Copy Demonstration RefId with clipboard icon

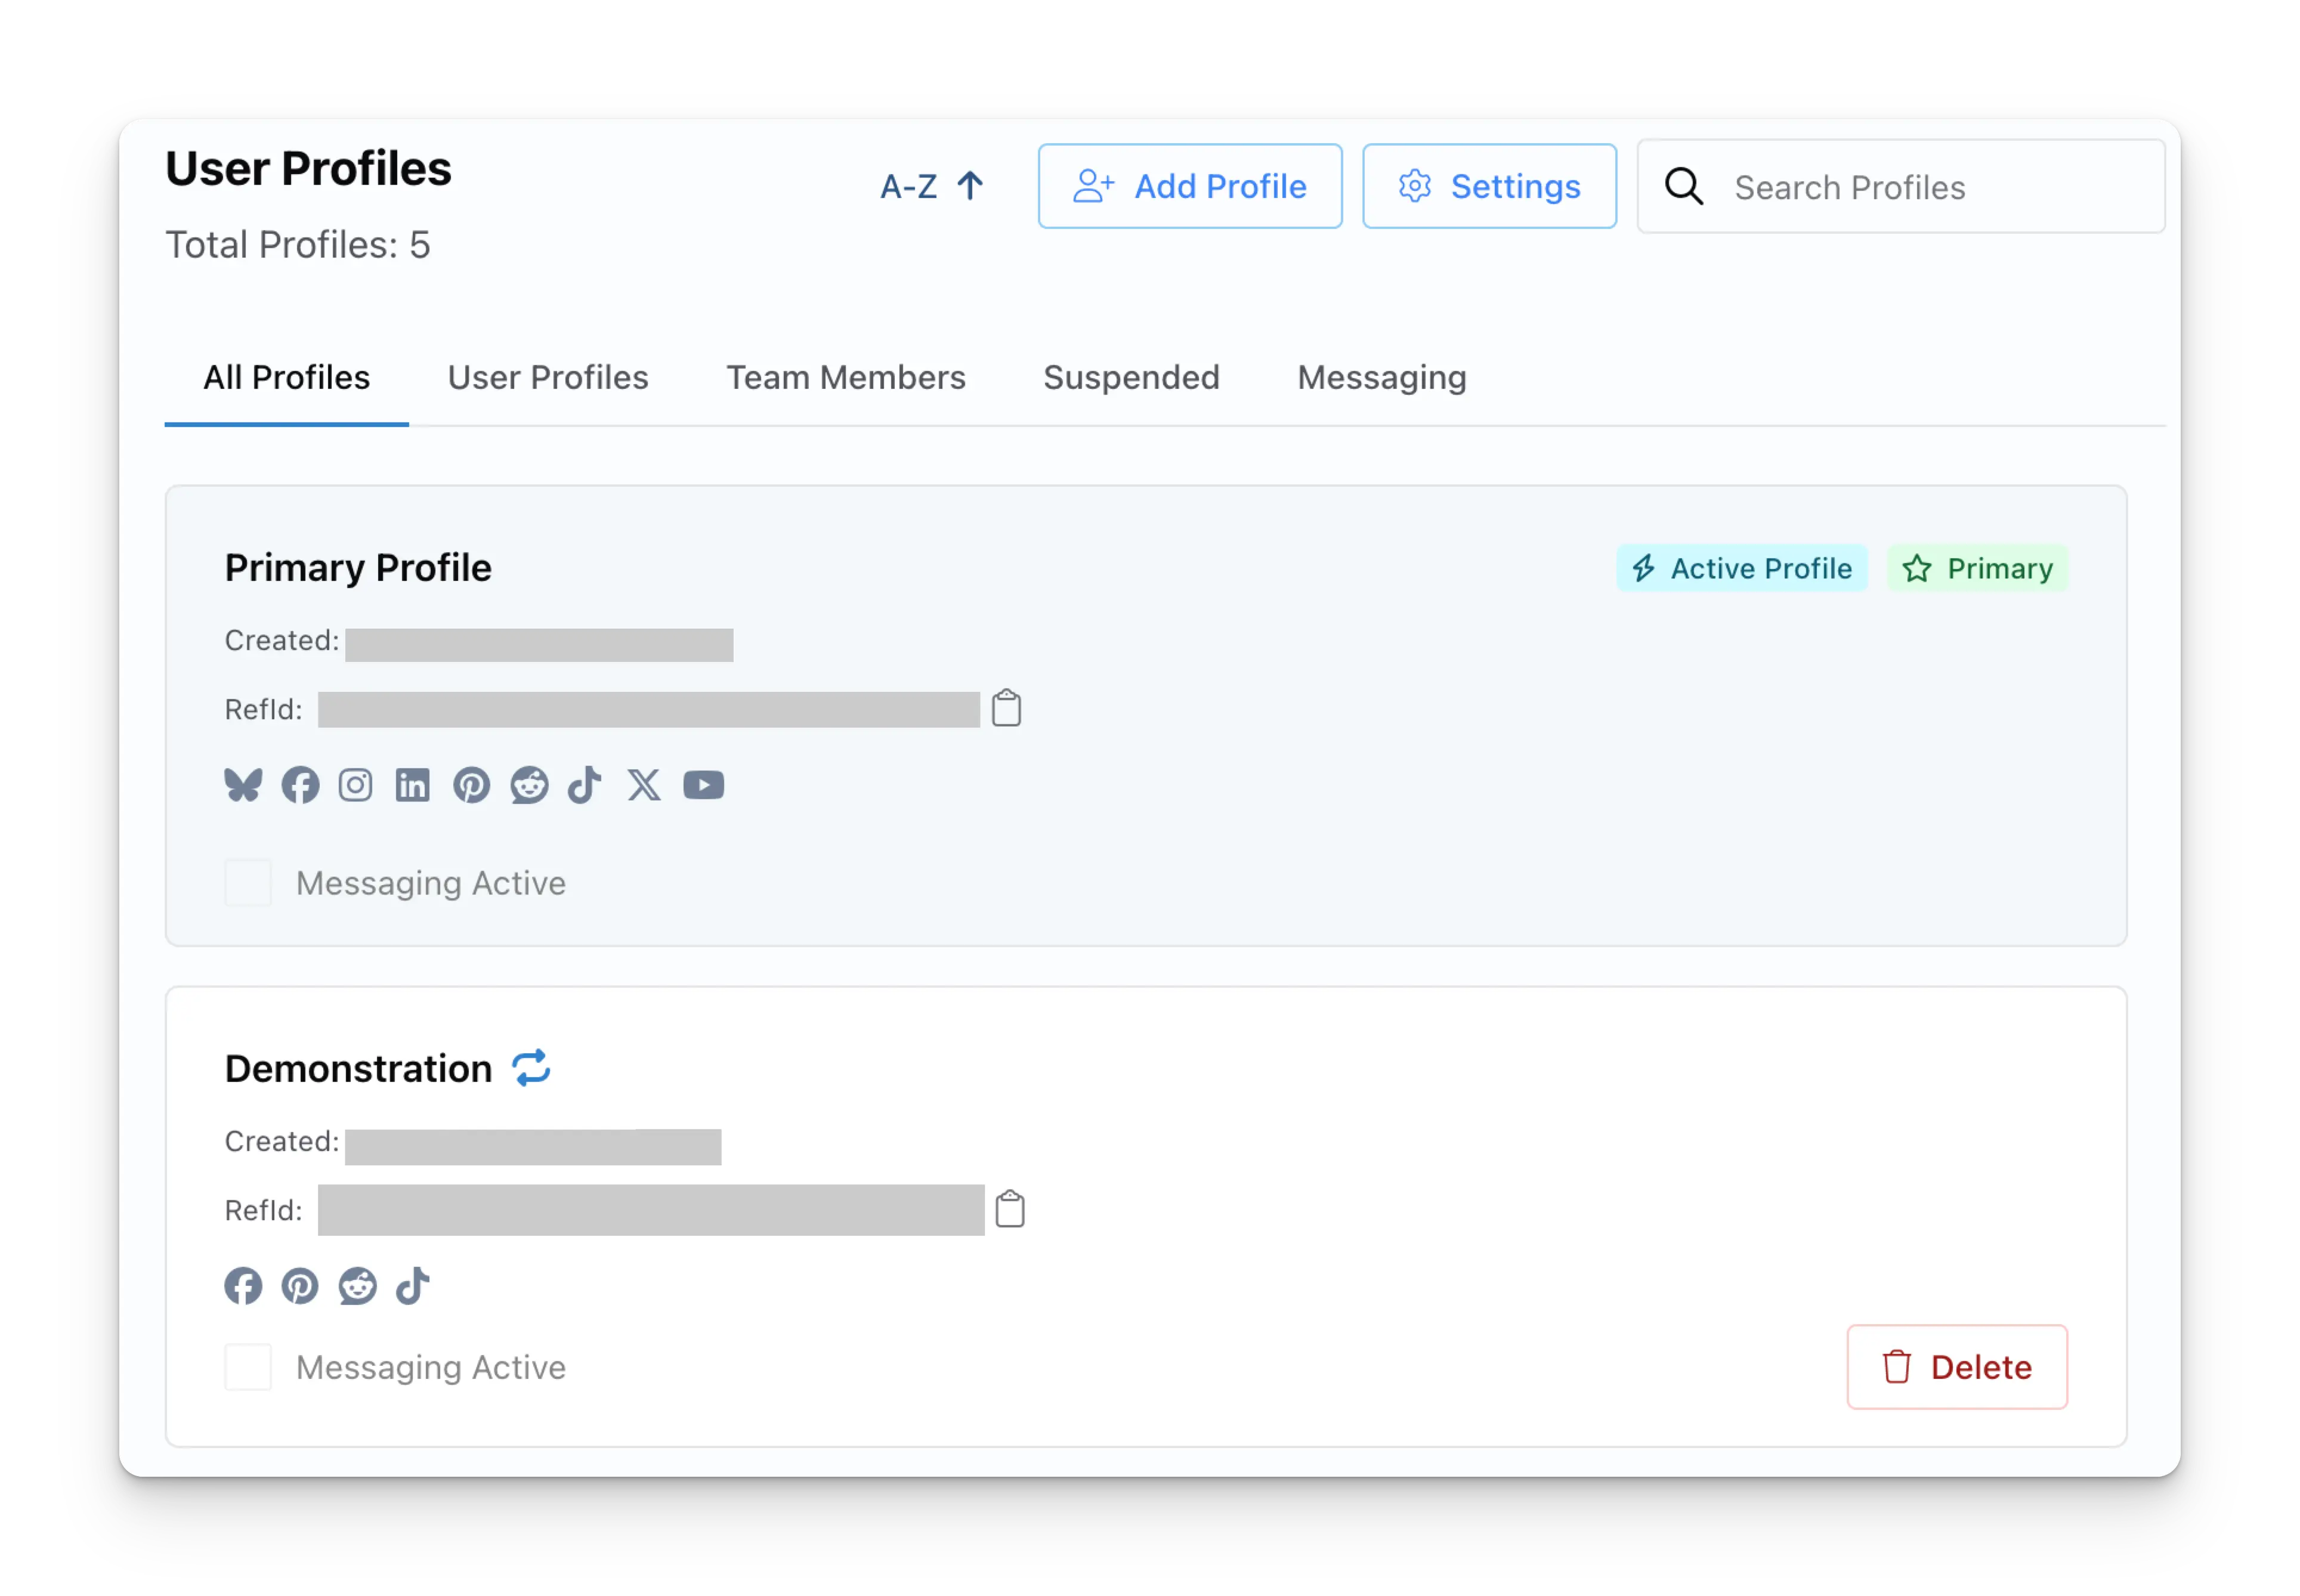click(1010, 1209)
